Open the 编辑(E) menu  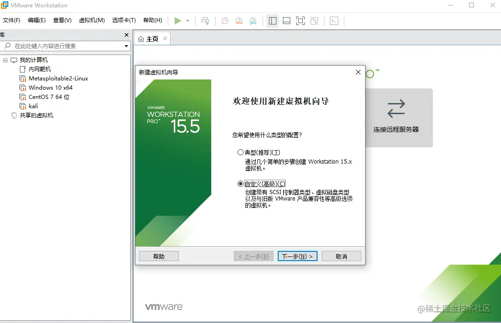[37, 20]
